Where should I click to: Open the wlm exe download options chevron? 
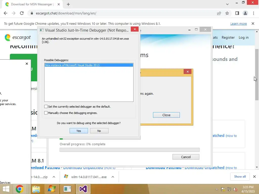click(x=113, y=177)
